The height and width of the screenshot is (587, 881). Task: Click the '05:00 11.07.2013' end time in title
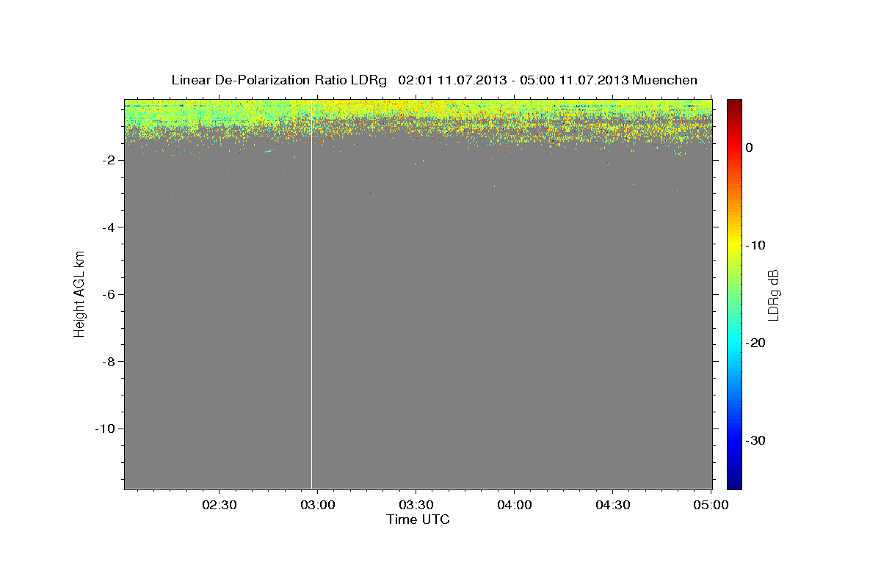tap(574, 80)
